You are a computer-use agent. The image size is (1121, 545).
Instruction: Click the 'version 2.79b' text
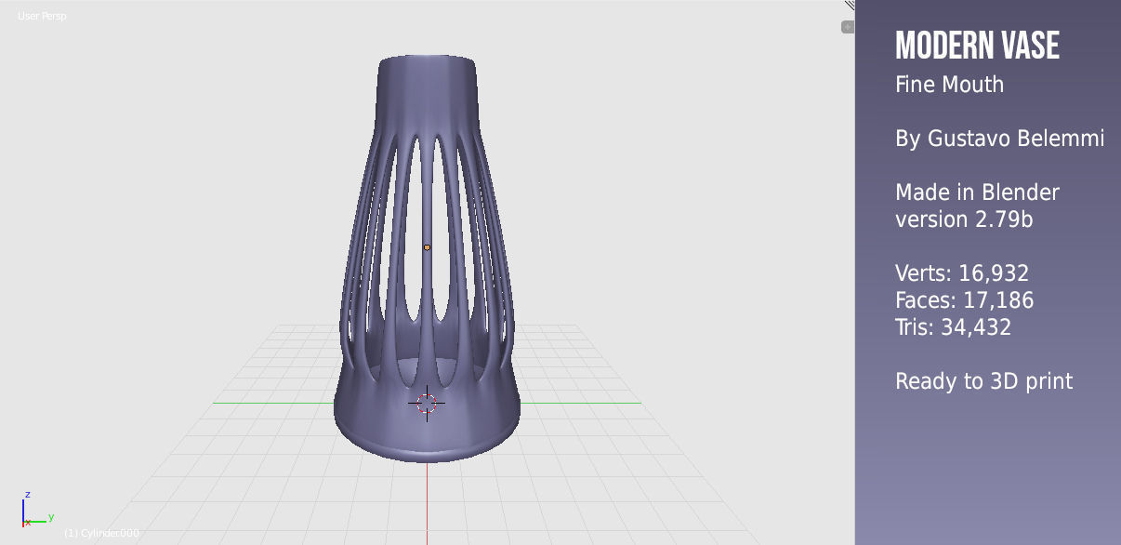tap(964, 219)
